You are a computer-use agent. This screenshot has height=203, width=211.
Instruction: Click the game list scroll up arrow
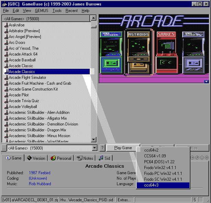tap(94, 18)
